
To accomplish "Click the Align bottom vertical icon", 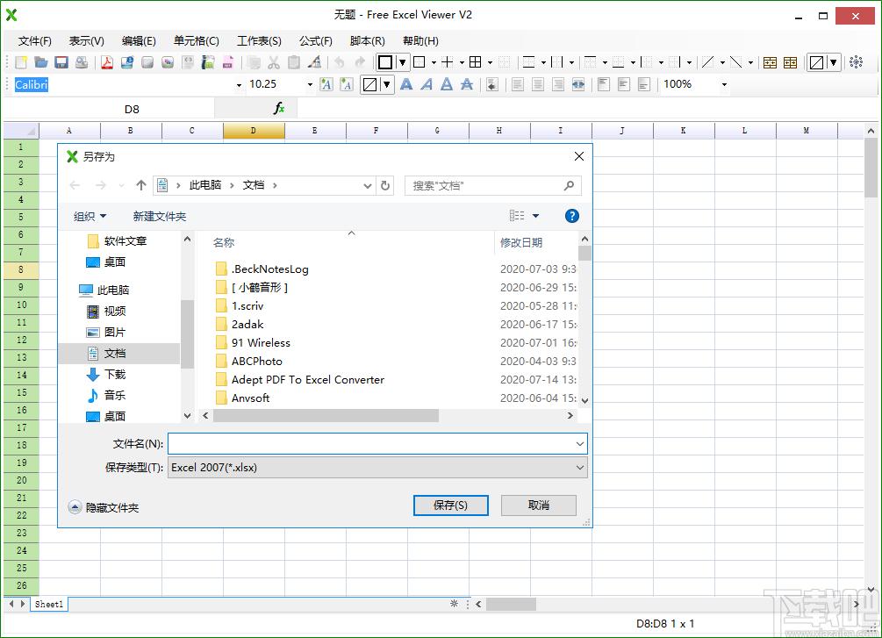I will (644, 84).
